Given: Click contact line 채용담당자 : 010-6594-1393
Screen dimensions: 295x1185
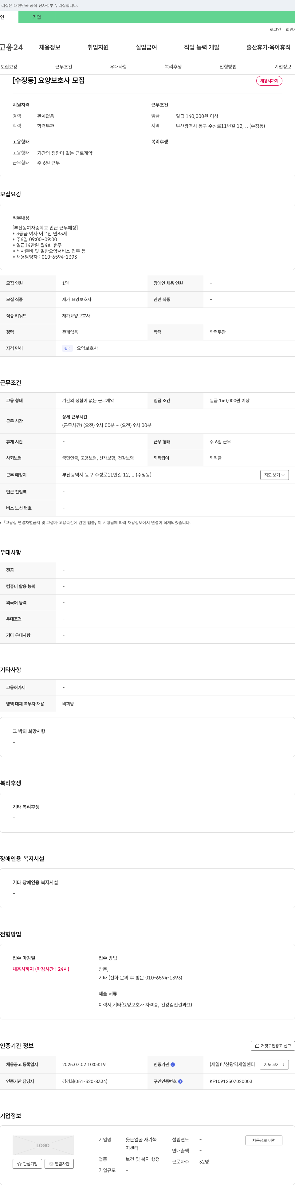Looking at the screenshot, I should (45, 257).
